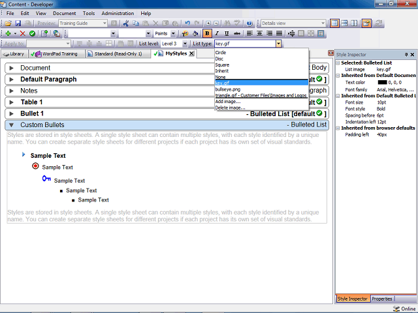
Task: Click the black Text color swatch
Action: [x=382, y=83]
